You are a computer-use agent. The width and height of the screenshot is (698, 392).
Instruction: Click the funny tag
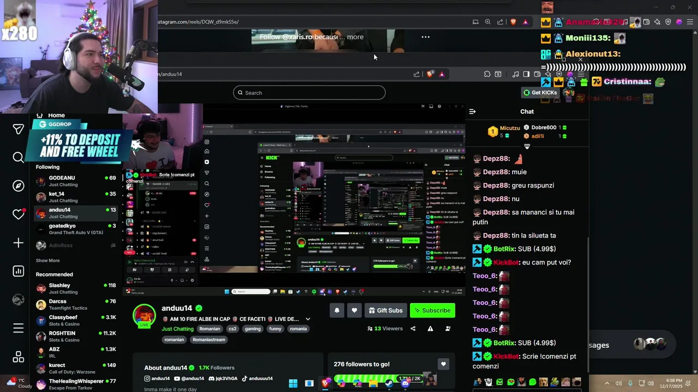(x=275, y=329)
